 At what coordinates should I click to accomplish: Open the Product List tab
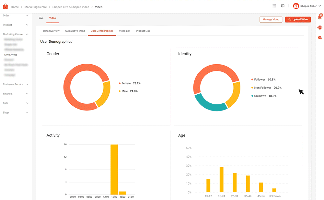tap(143, 31)
